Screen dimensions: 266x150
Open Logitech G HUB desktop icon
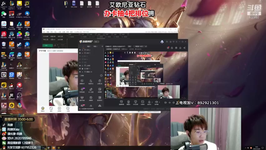coord(4,5)
